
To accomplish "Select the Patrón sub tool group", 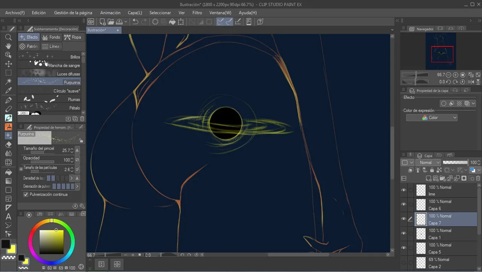I will pos(29,46).
